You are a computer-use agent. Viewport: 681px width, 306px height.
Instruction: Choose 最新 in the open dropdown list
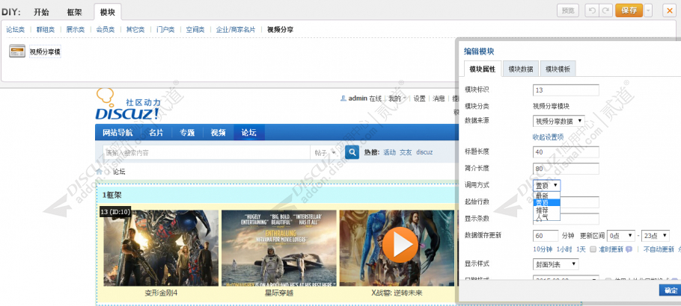click(547, 196)
